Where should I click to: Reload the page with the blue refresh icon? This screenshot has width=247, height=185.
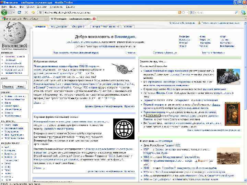(x=19, y=12)
